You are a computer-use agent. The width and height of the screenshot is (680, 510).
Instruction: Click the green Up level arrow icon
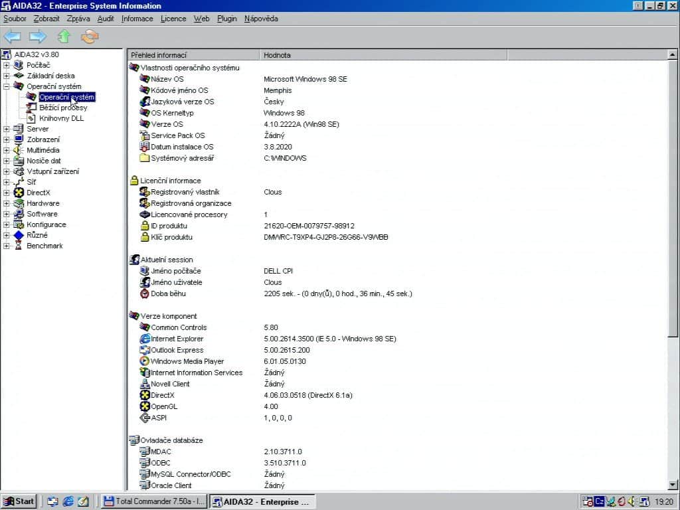pos(64,37)
